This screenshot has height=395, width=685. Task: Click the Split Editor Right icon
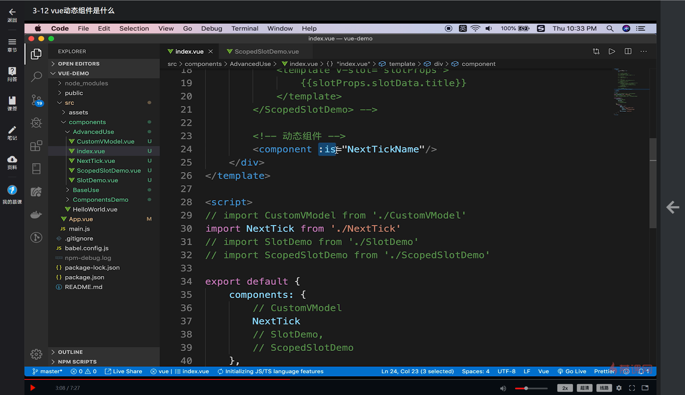coord(628,51)
